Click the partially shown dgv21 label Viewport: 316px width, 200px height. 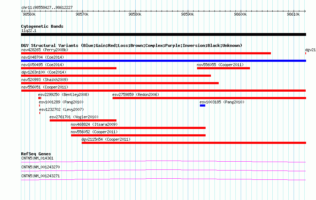310,50
